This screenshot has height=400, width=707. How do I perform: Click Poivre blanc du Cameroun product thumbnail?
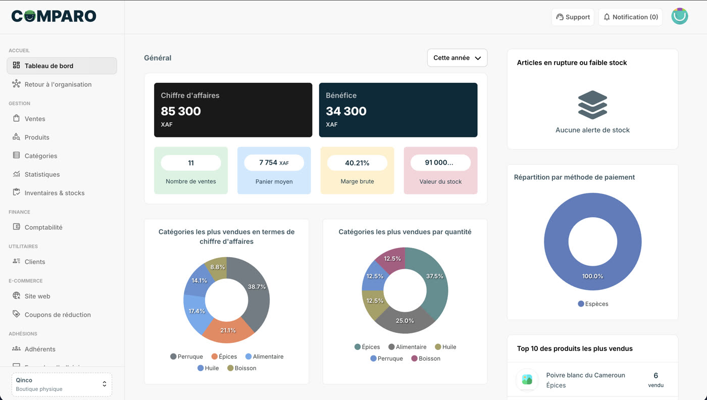527,380
